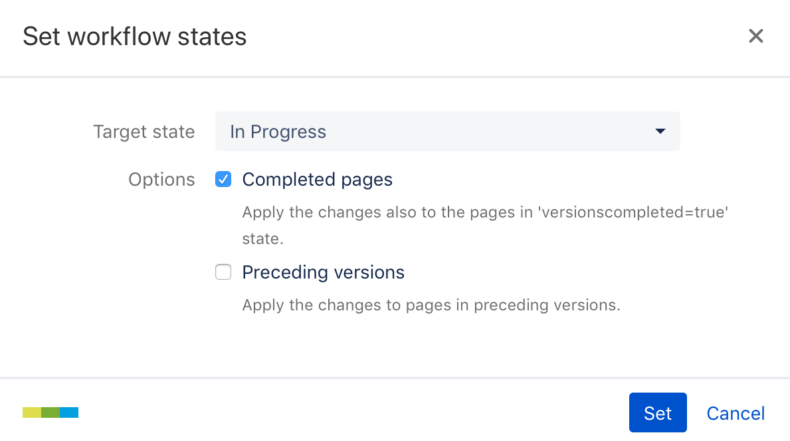Enable the Preceding versions checkbox

point(223,272)
